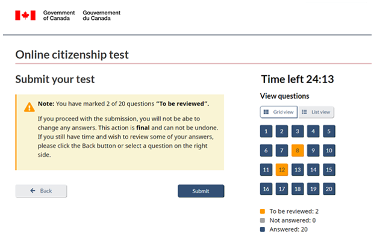
Task: Open orange flagged question 8
Action: pyautogui.click(x=297, y=150)
